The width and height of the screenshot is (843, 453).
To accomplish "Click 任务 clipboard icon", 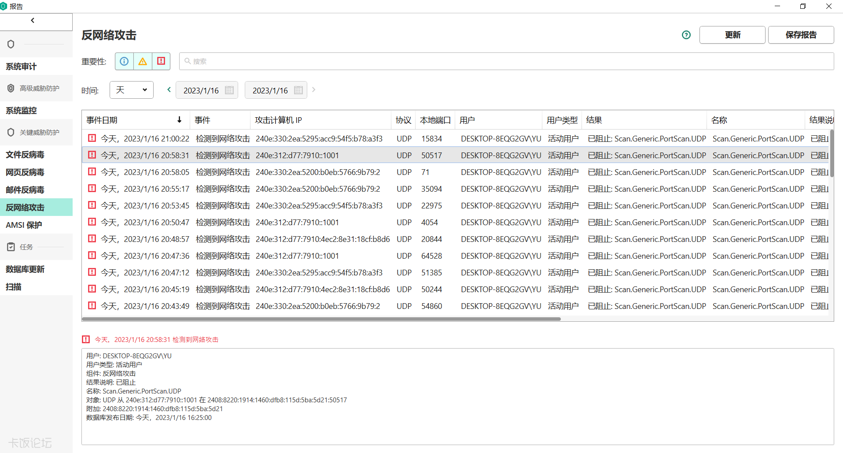I will [x=11, y=247].
